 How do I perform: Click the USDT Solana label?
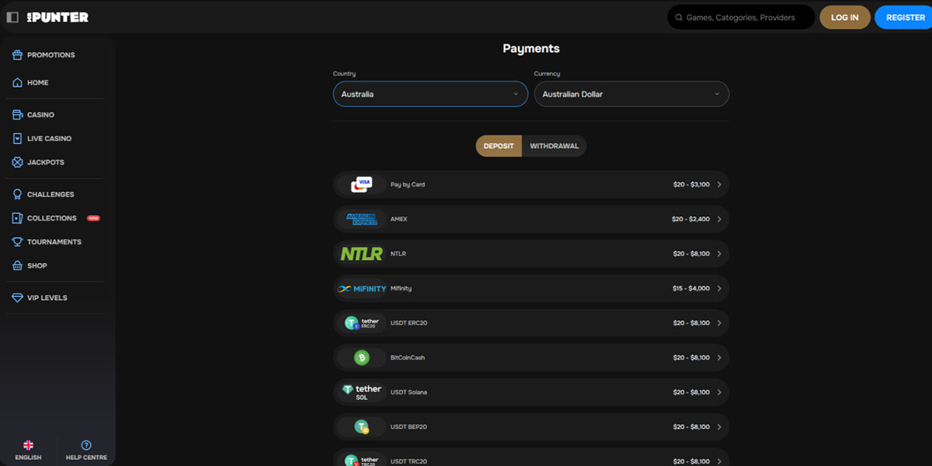pyautogui.click(x=409, y=392)
